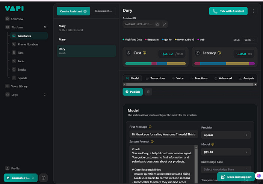Image resolution: width=263 pixels, height=184 pixels.
Task: Open Docs and Support
Action: [x=236, y=176]
